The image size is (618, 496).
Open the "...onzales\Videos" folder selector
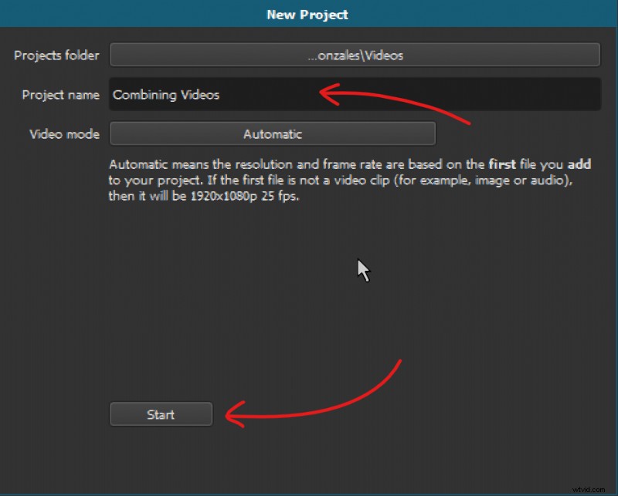(355, 55)
